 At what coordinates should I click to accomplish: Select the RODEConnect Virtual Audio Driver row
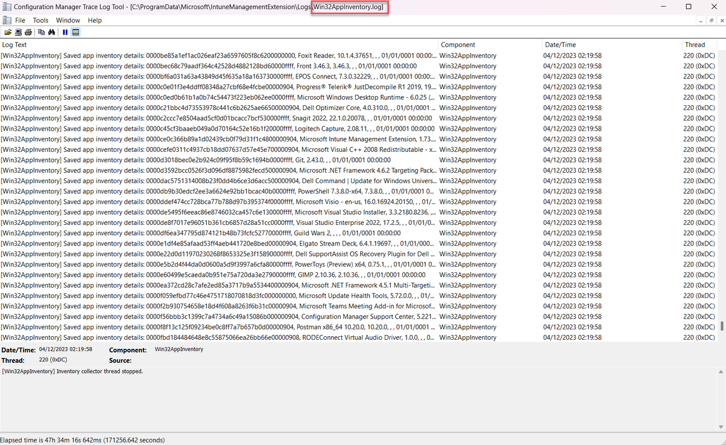point(359,337)
